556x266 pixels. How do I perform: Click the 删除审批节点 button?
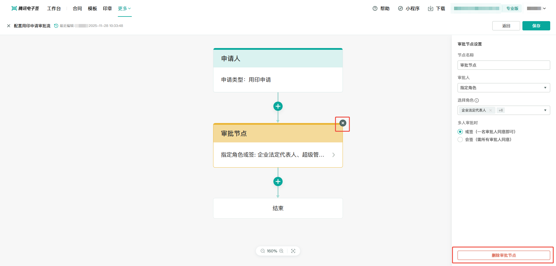coord(504,255)
